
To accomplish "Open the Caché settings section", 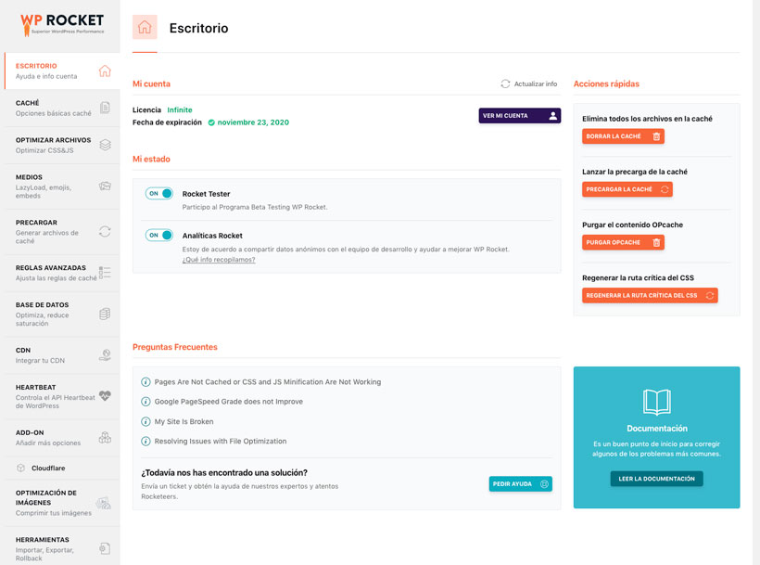I will (62, 108).
